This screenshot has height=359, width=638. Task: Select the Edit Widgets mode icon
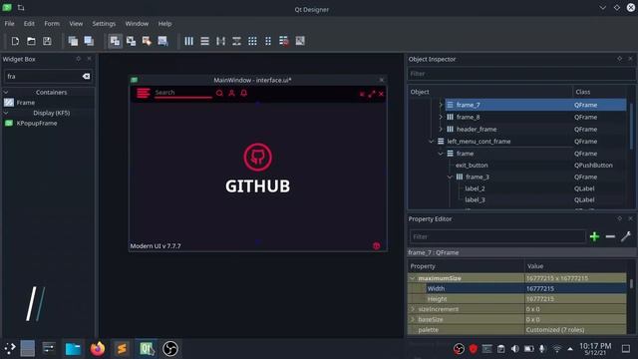(x=116, y=41)
